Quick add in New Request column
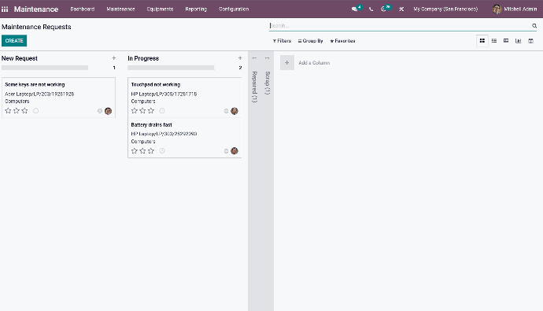The image size is (543, 311). pyautogui.click(x=113, y=58)
